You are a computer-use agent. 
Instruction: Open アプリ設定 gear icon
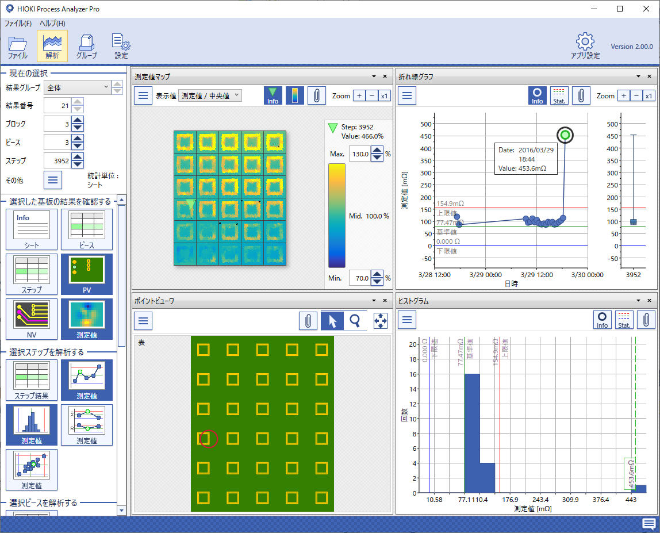tap(585, 47)
